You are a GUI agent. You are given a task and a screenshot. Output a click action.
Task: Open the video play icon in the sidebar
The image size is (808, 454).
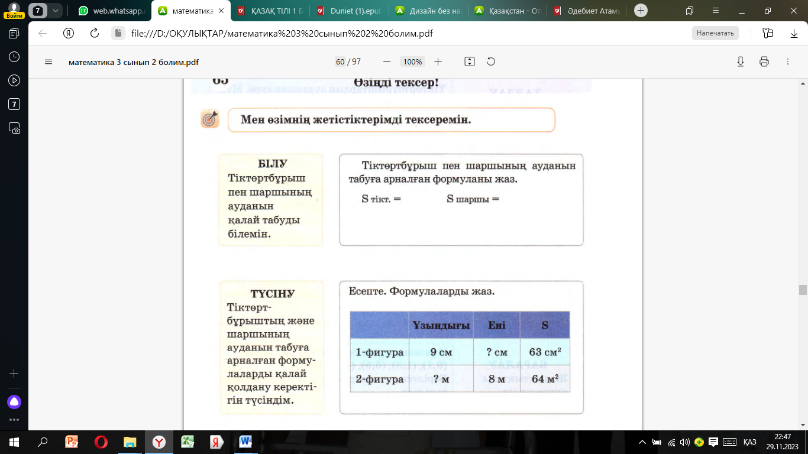(x=14, y=80)
